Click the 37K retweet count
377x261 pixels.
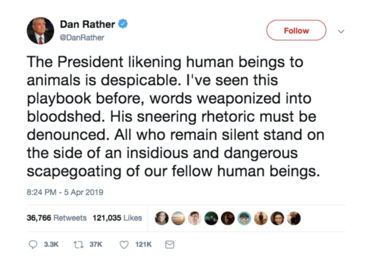click(x=96, y=245)
